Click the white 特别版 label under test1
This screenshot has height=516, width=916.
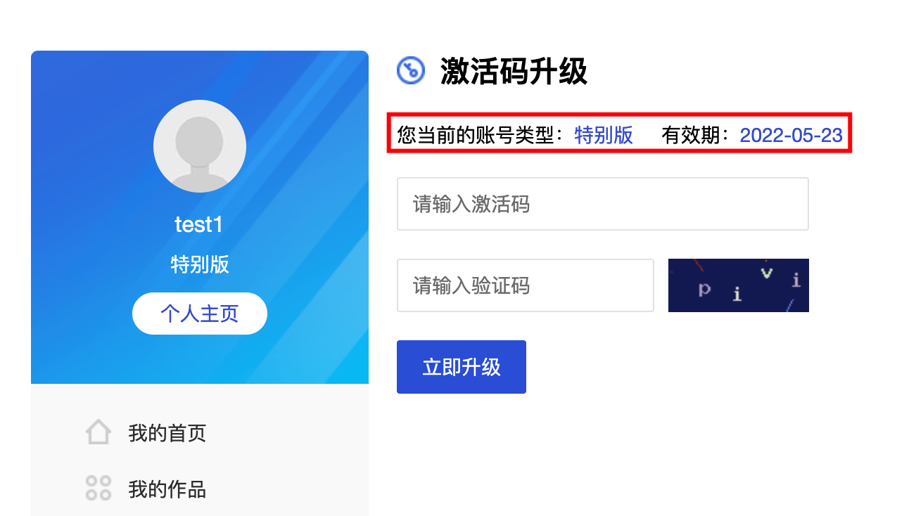(200, 264)
